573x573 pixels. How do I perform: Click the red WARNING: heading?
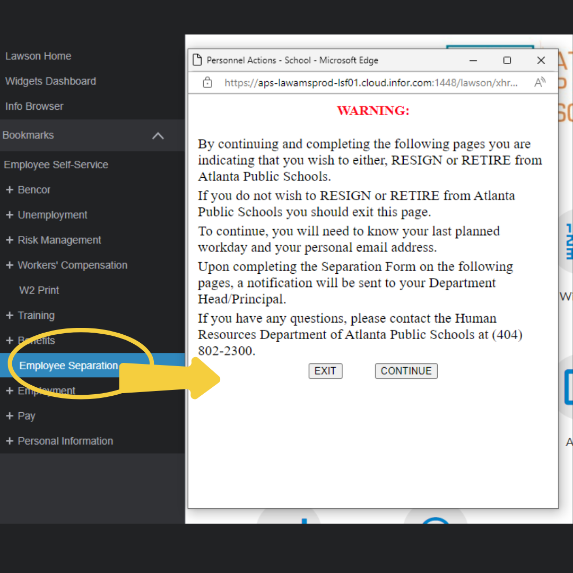373,110
